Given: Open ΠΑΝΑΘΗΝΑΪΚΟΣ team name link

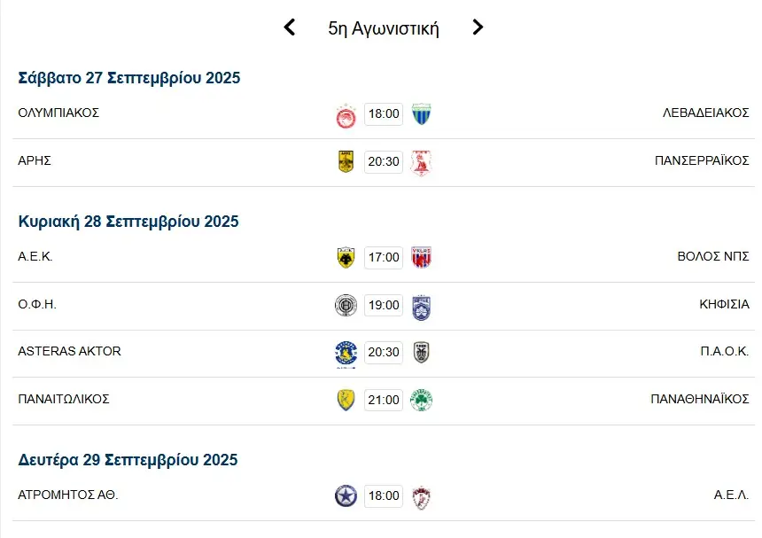Looking at the screenshot, I should click(699, 399).
